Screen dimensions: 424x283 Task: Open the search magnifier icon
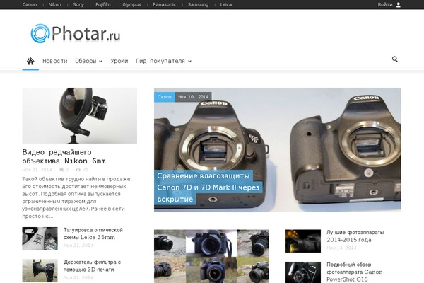(395, 59)
